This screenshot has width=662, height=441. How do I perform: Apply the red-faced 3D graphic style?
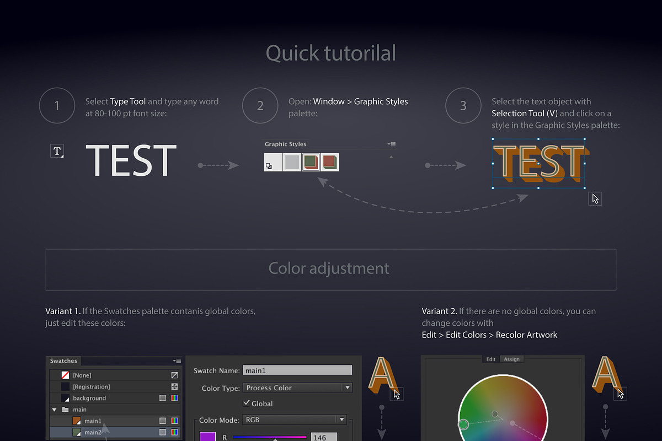[330, 162]
